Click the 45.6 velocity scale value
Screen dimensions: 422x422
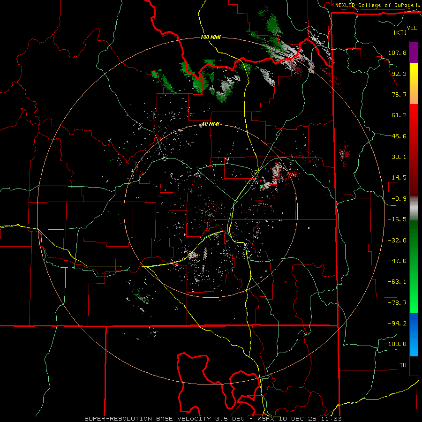tap(399, 136)
